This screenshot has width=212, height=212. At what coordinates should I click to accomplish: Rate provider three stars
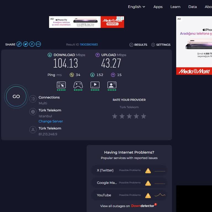pyautogui.click(x=129, y=116)
